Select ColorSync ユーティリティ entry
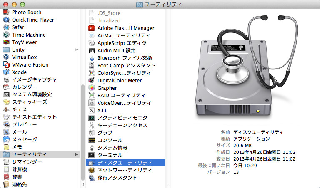This screenshot has width=320, height=188. 125,73
